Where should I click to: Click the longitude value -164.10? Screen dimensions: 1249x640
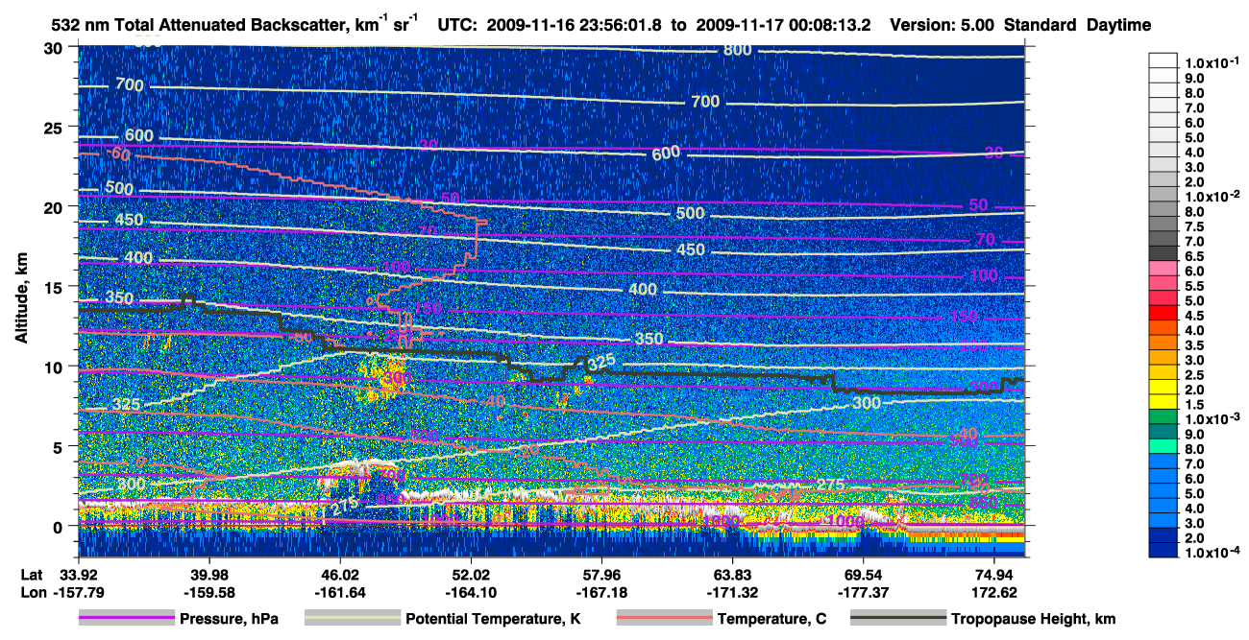(x=471, y=592)
